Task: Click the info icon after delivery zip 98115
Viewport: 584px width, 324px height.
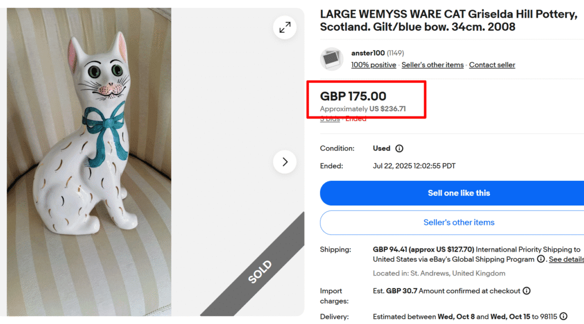Action: [563, 316]
